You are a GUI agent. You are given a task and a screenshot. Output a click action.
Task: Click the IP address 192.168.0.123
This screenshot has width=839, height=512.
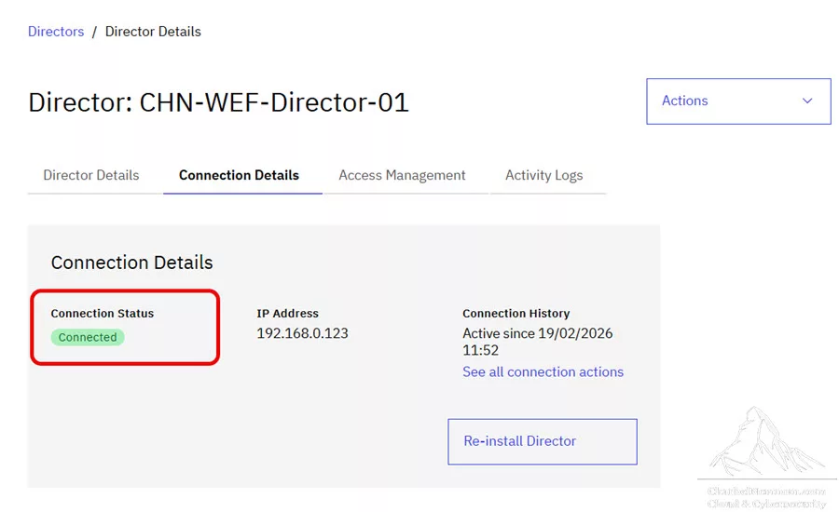coord(302,333)
